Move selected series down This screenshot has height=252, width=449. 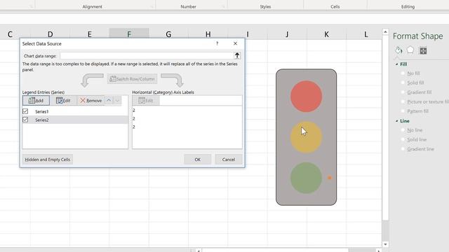pos(117,100)
